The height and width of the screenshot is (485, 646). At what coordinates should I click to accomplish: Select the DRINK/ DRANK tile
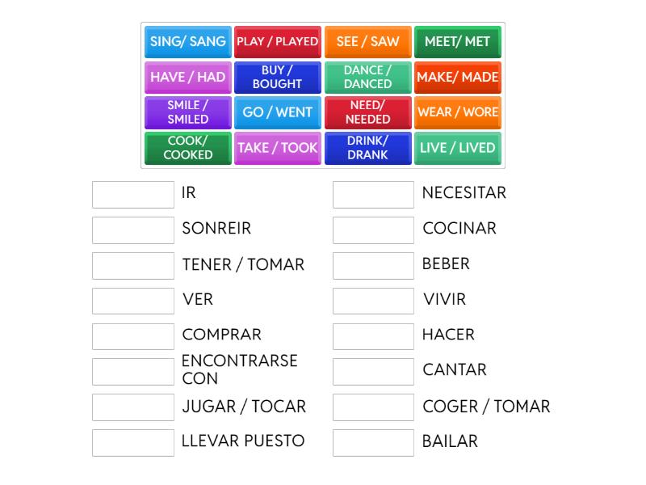[x=367, y=148]
